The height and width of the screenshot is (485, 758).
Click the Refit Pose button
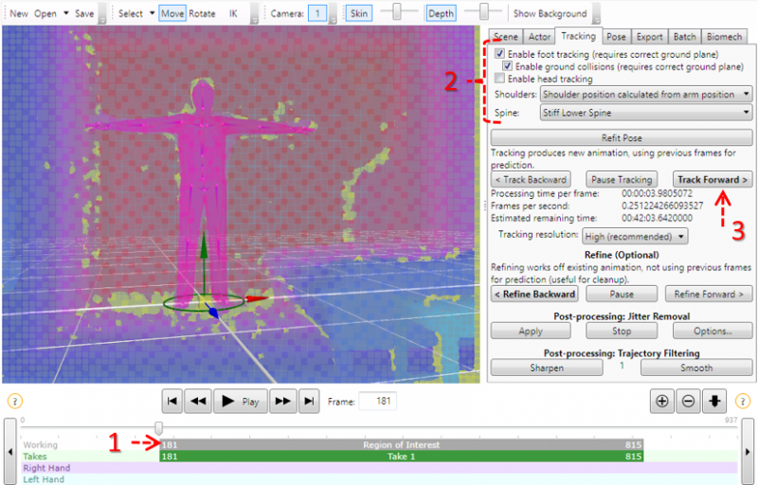[622, 137]
